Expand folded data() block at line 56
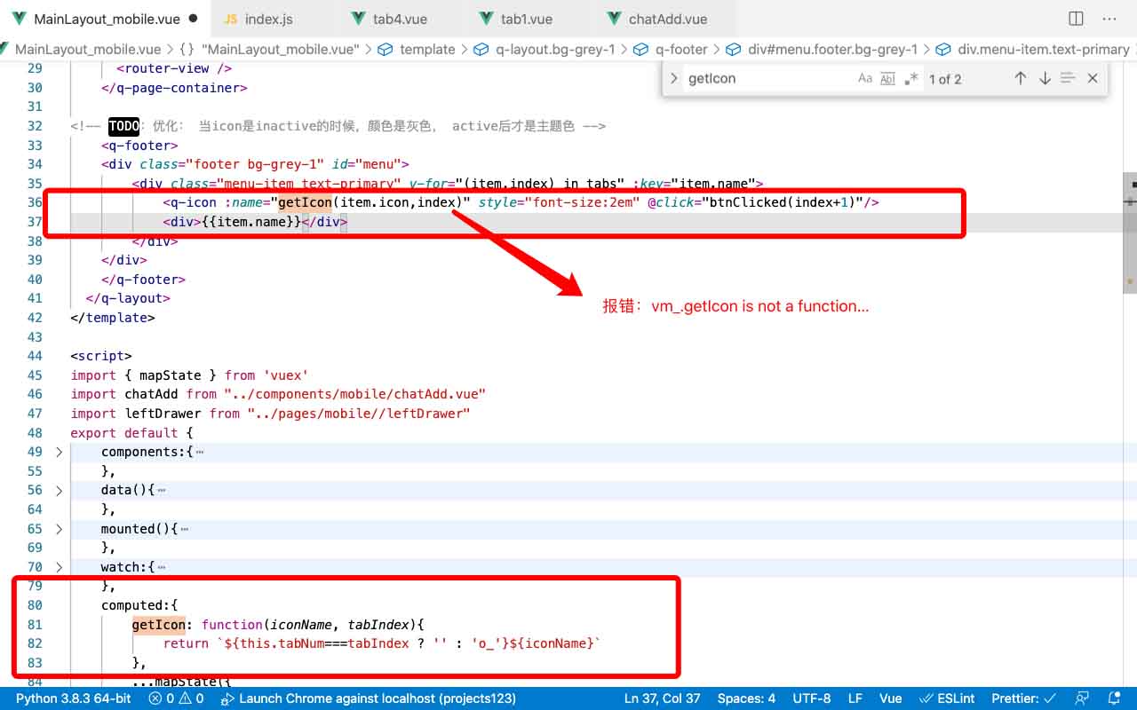The height and width of the screenshot is (710, 1137). pyautogui.click(x=59, y=490)
